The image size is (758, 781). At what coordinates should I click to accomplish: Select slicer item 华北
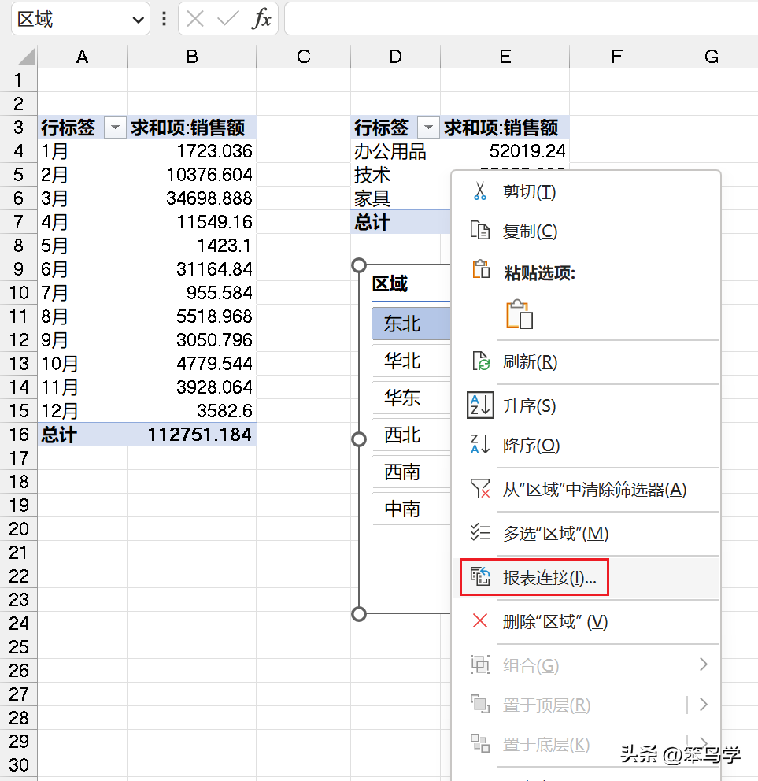(x=411, y=361)
